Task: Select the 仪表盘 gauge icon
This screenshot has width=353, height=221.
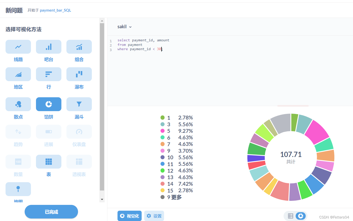Action: click(79, 132)
